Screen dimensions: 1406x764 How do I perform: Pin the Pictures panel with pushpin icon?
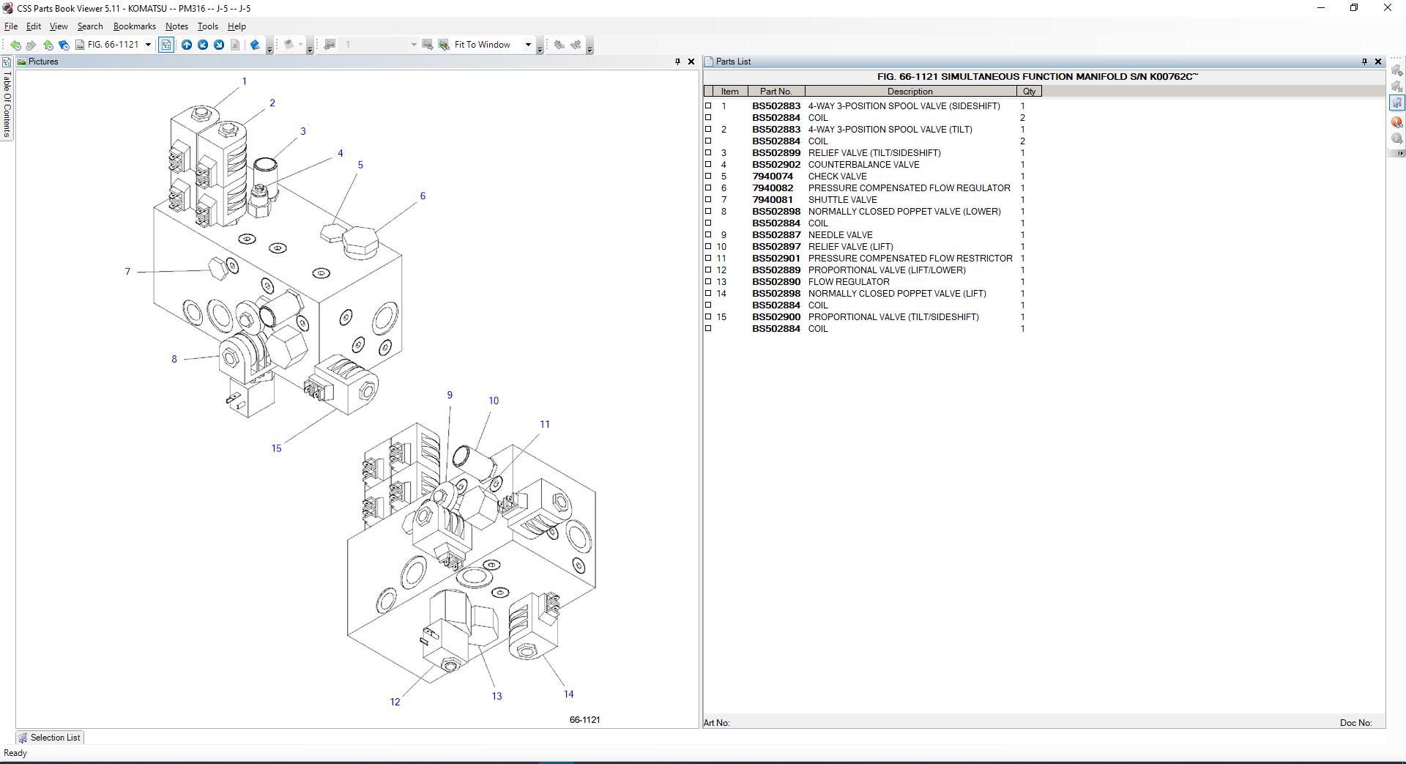tap(677, 62)
